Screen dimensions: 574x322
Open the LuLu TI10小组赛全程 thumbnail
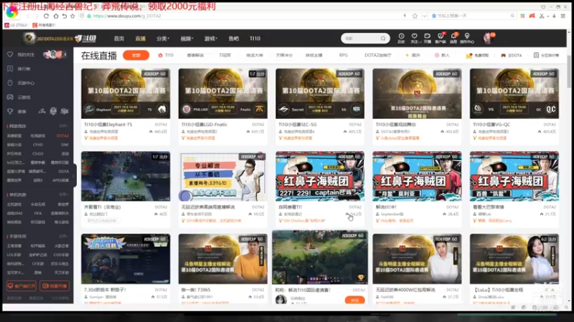[x=514, y=259]
